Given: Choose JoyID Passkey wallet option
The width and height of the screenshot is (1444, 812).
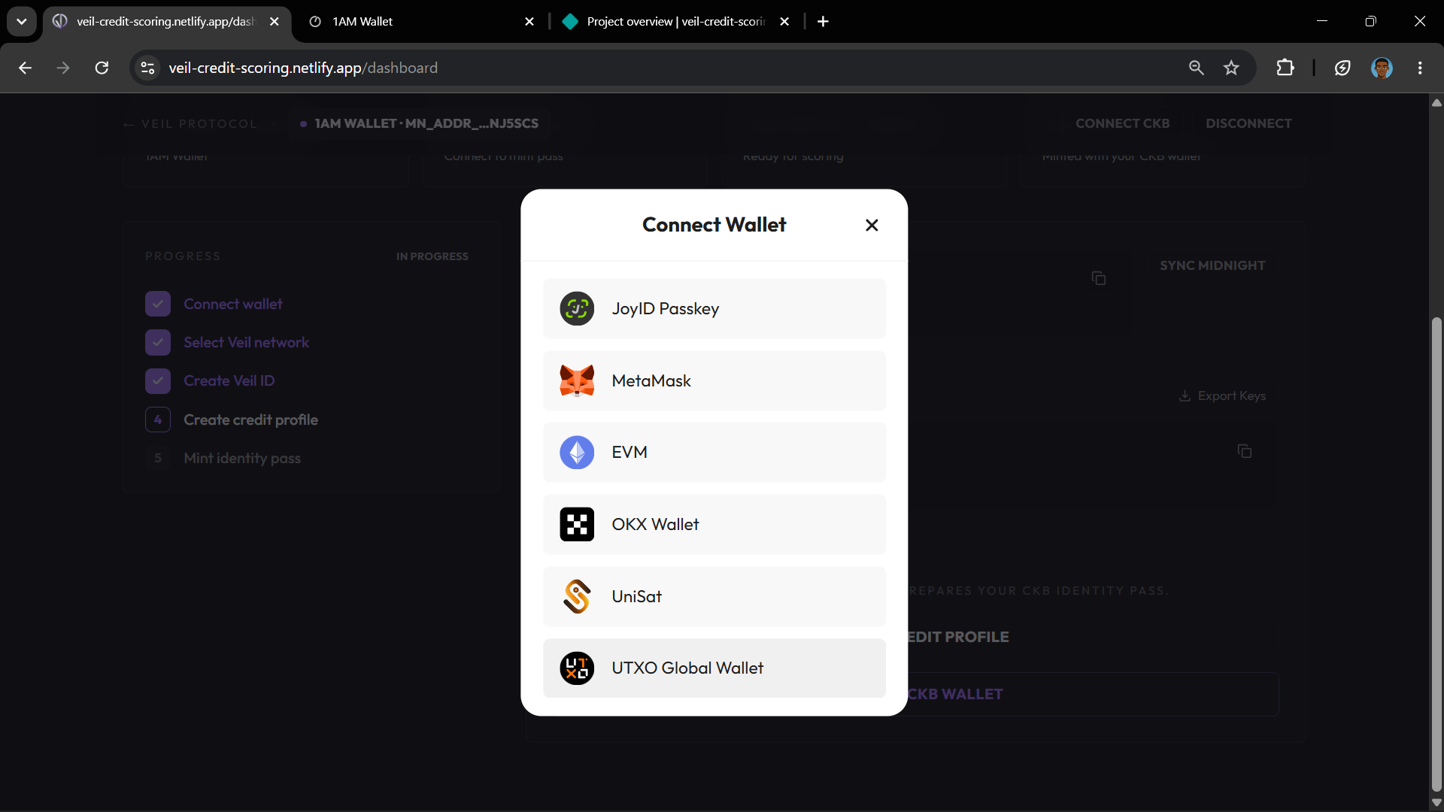Looking at the screenshot, I should point(714,308).
